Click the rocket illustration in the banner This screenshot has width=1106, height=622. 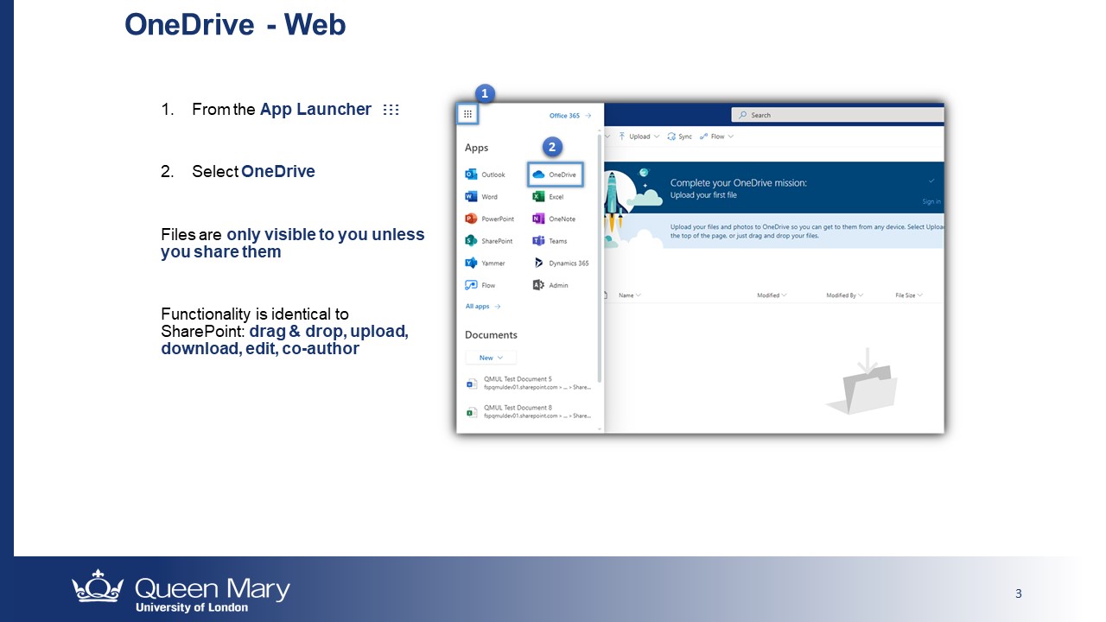(614, 201)
